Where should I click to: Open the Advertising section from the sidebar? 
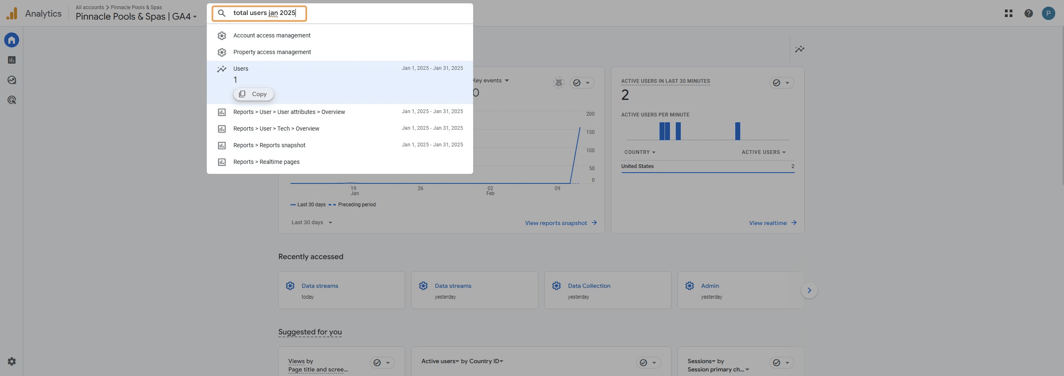pyautogui.click(x=11, y=100)
